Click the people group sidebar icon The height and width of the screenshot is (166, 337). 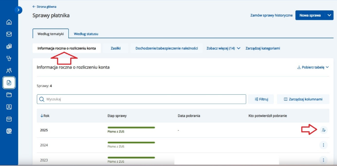9,71
